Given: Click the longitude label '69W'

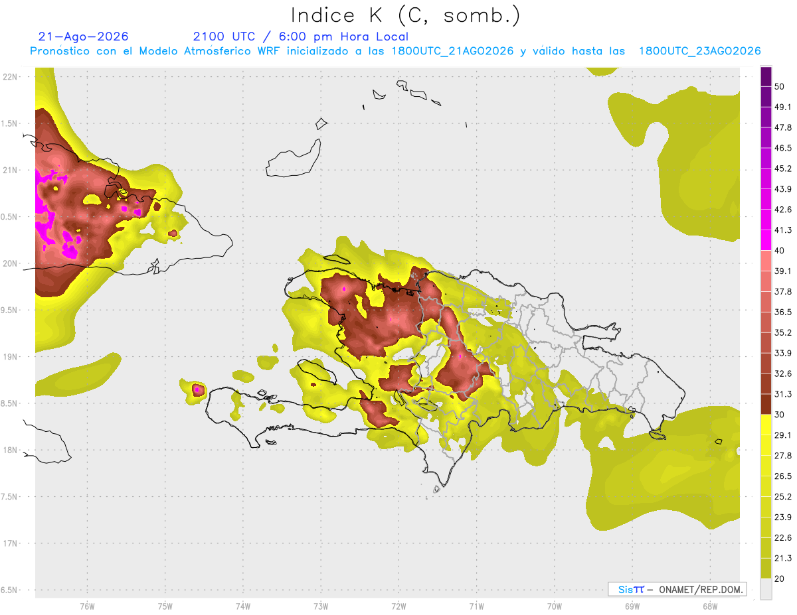Looking at the screenshot, I should coord(632,606).
